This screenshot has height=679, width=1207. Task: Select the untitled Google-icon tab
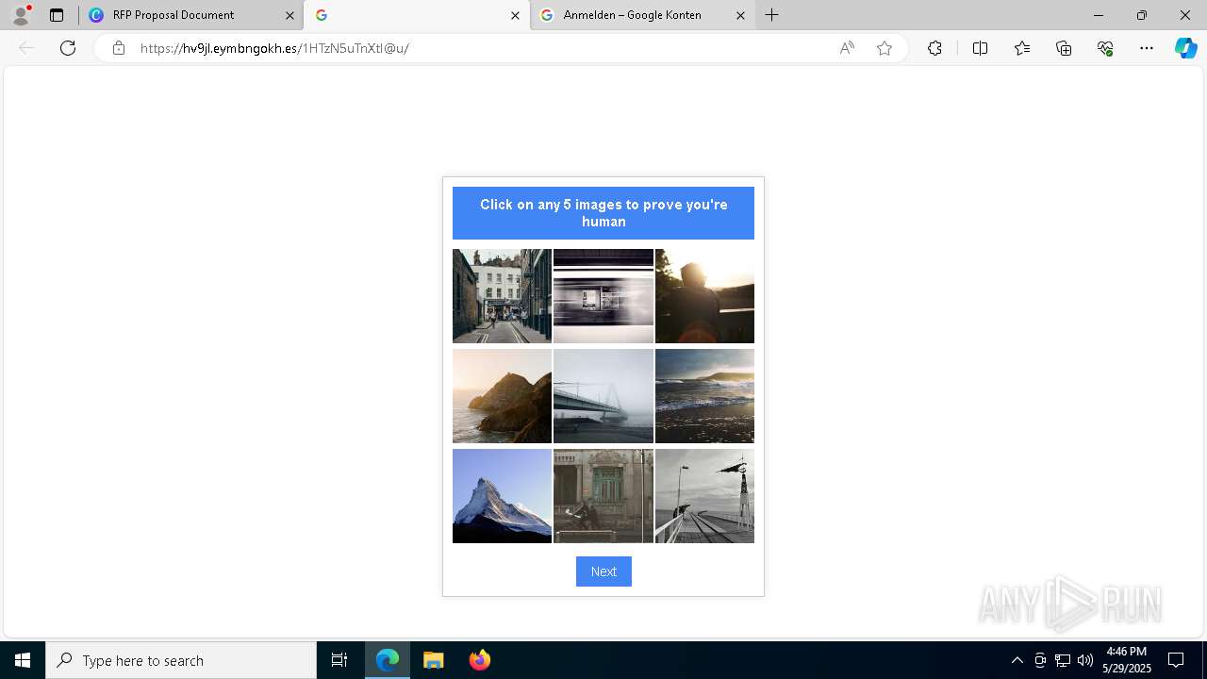(x=417, y=15)
